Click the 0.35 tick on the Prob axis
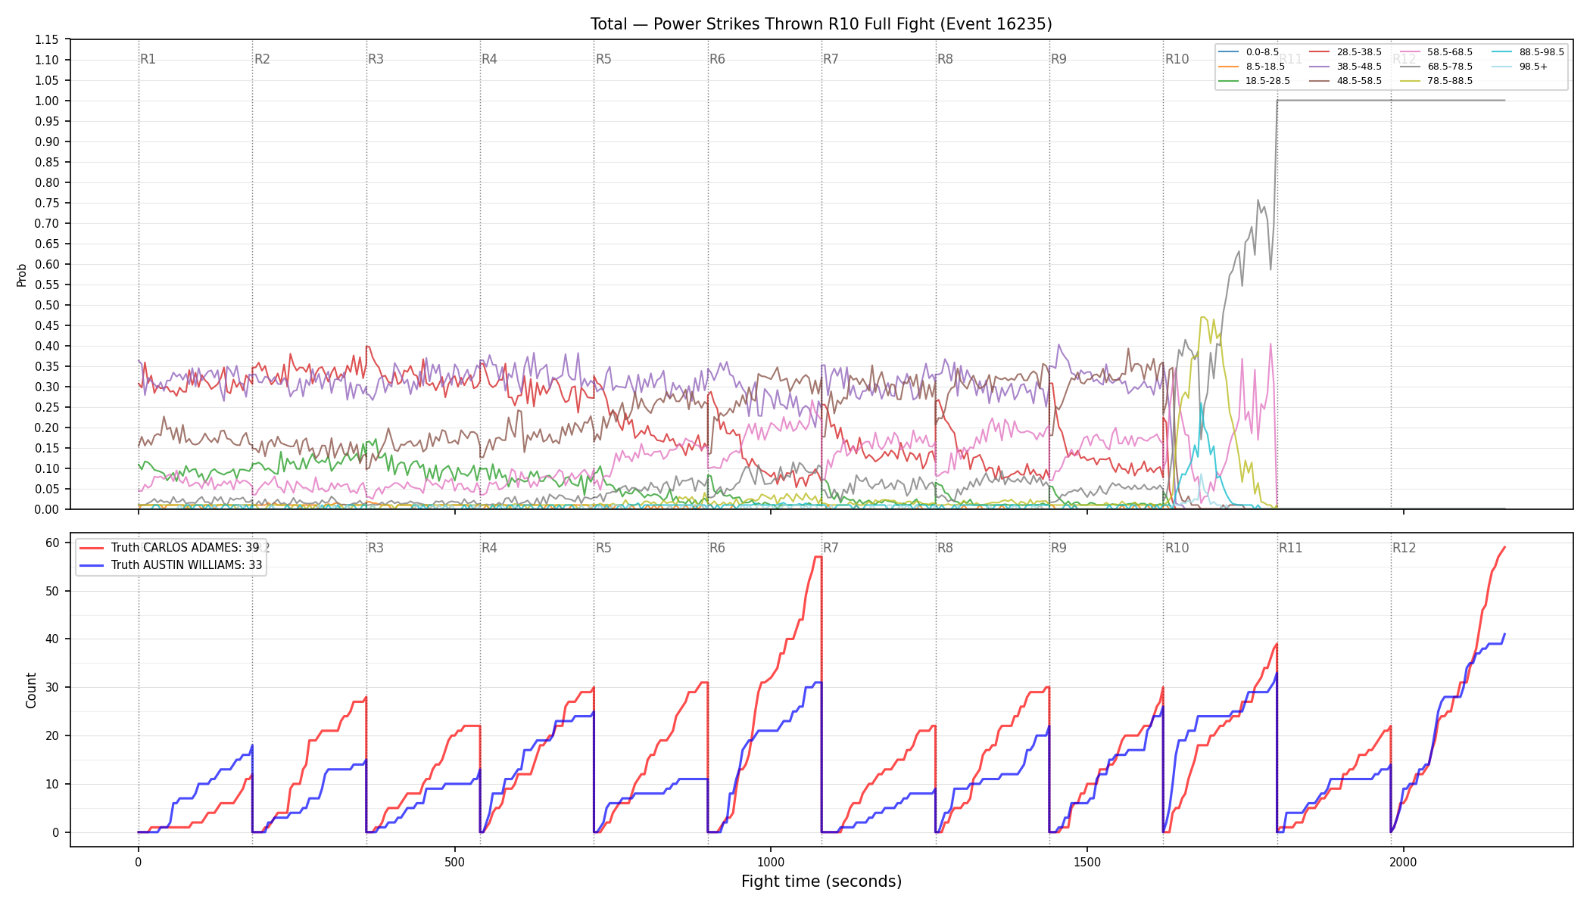Viewport: 1590px width, 908px height. [47, 366]
